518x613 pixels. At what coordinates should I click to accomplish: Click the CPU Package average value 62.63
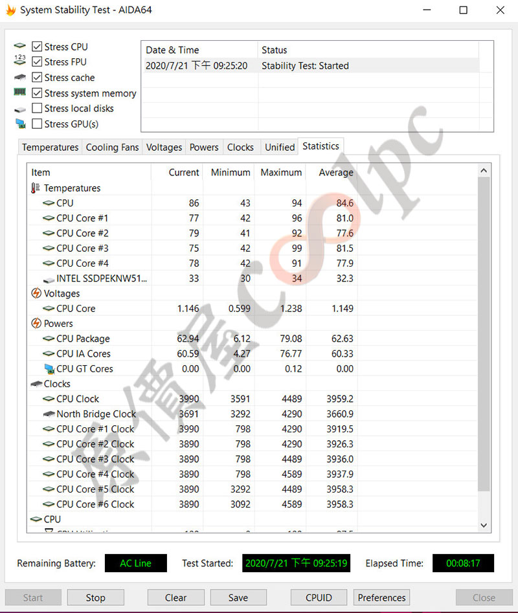click(x=342, y=338)
